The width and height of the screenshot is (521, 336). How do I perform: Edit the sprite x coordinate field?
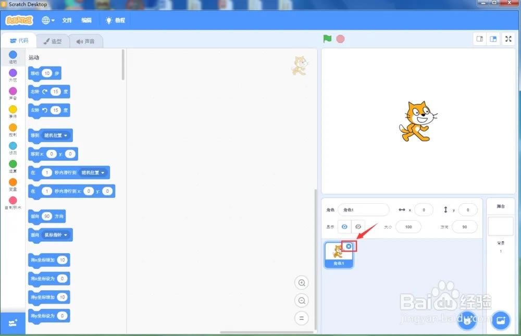424,210
